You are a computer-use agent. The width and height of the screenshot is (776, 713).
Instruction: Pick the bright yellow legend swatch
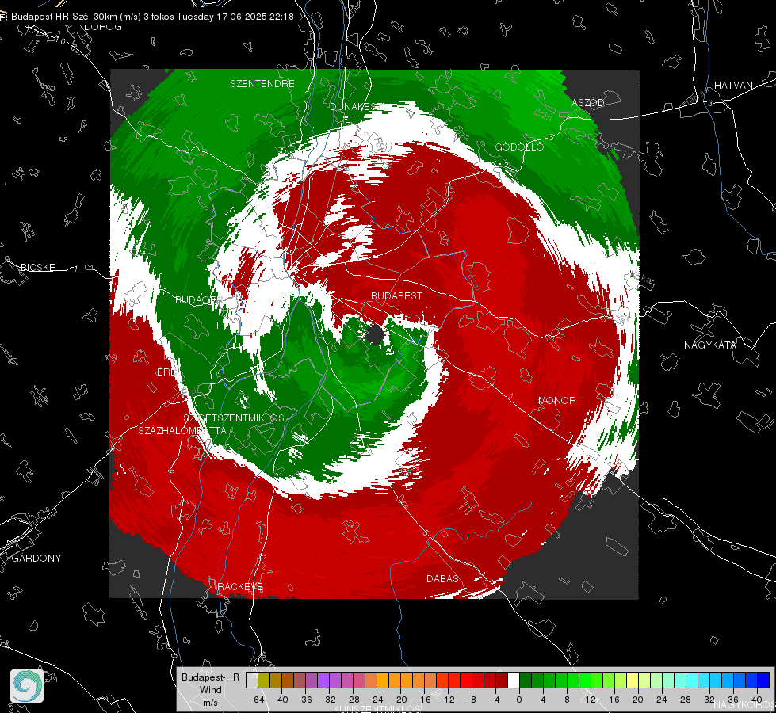633,681
